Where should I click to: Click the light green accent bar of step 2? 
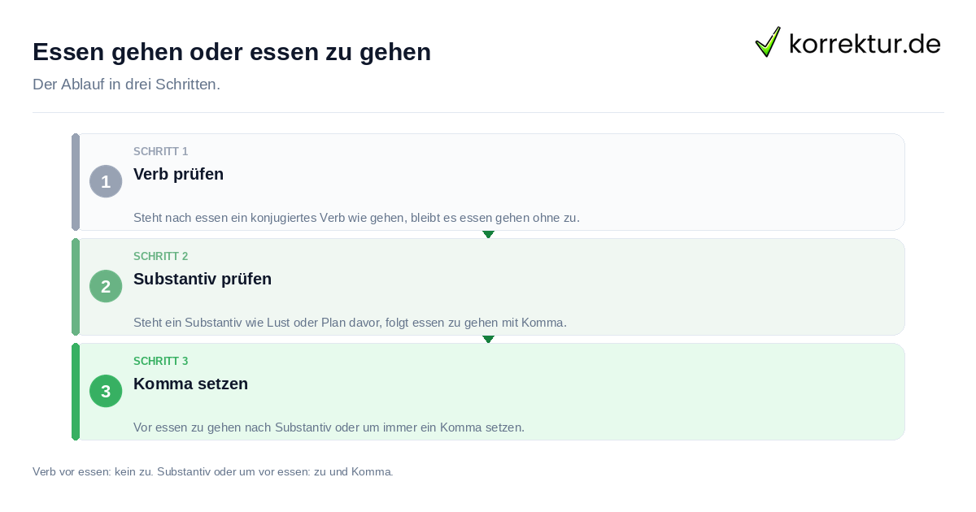[x=76, y=287]
